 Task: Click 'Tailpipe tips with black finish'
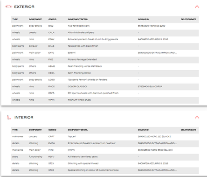click(83, 46)
